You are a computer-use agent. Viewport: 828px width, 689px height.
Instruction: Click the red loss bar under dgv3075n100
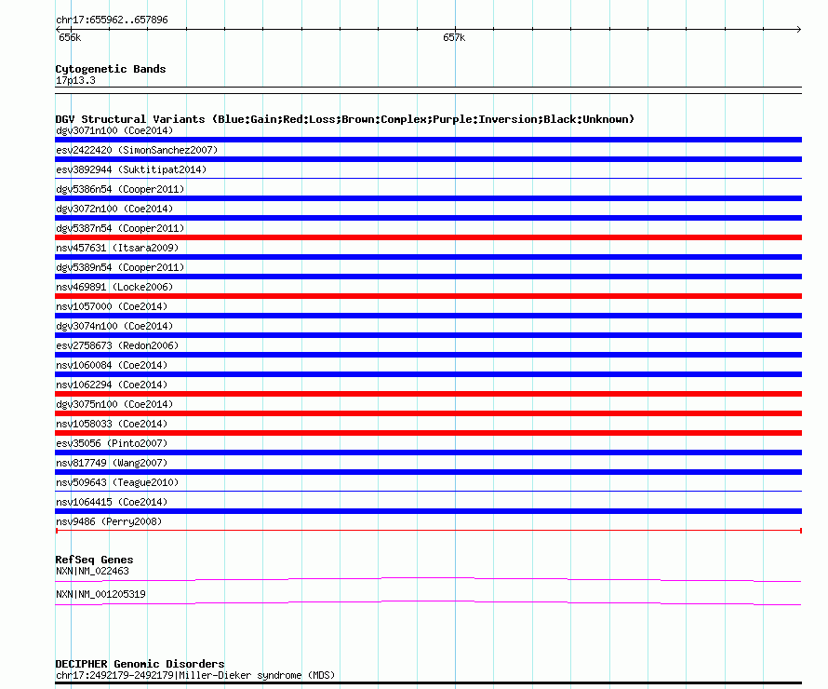click(428, 413)
